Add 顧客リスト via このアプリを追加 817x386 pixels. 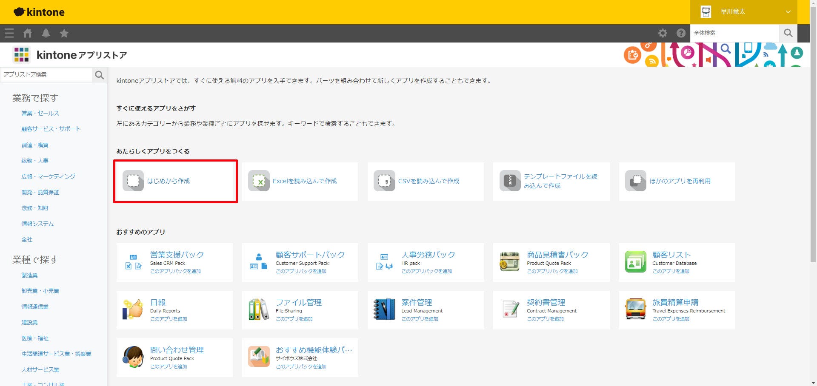[671, 271]
